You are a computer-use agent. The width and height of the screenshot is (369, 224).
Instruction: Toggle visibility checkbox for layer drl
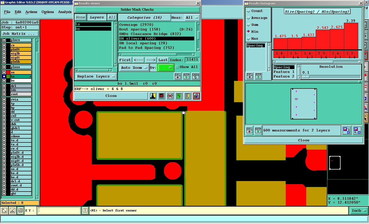tap(4, 86)
